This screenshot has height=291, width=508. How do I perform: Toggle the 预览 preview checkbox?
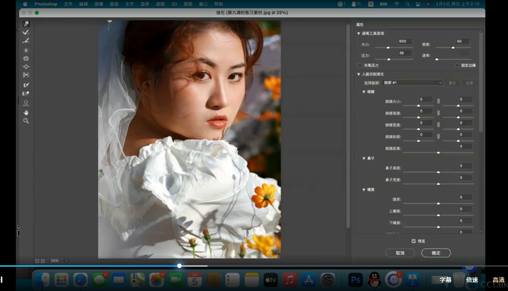point(413,241)
